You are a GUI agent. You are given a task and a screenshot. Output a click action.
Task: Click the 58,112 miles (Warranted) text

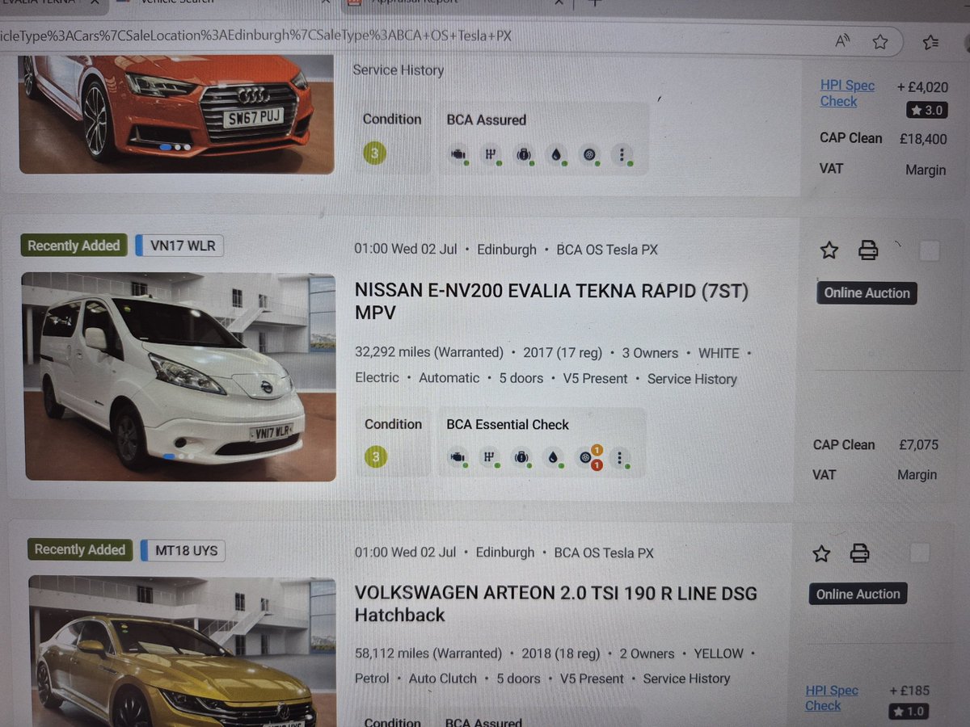tap(428, 653)
